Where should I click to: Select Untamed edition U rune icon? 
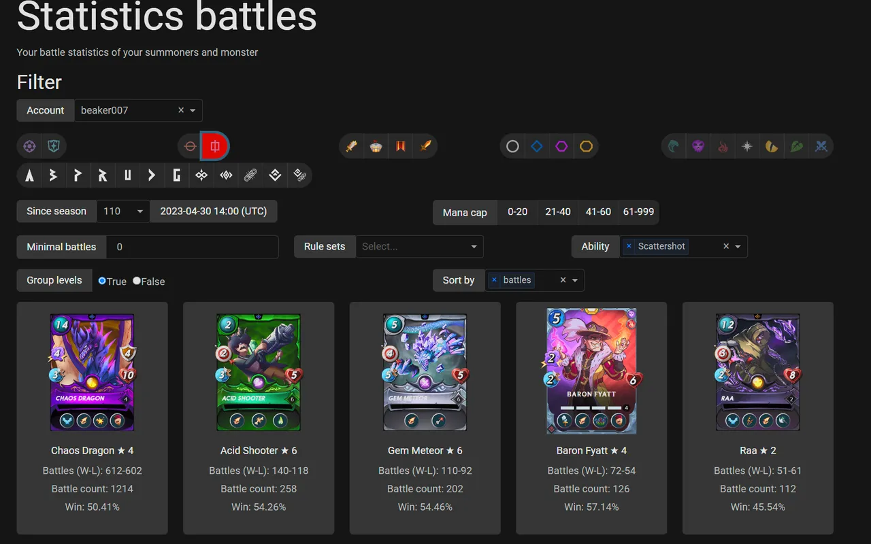[x=127, y=175]
